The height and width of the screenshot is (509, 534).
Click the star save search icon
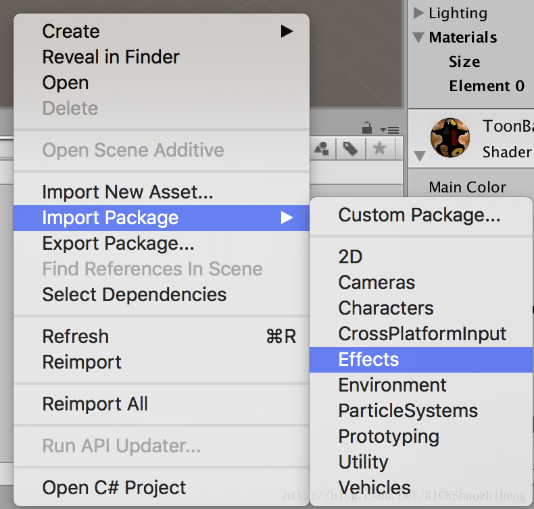coord(380,149)
